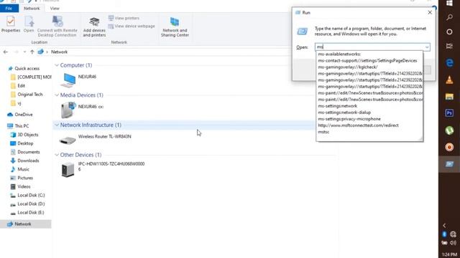This screenshot has width=460, height=258.
Task: Close the Run dialog
Action: (x=430, y=12)
